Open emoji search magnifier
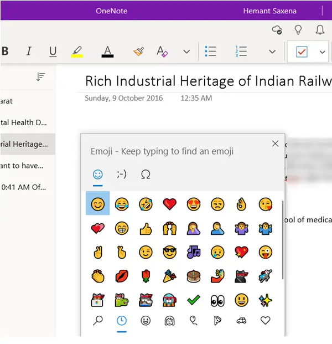This screenshot has width=332, height=344. [x=97, y=321]
